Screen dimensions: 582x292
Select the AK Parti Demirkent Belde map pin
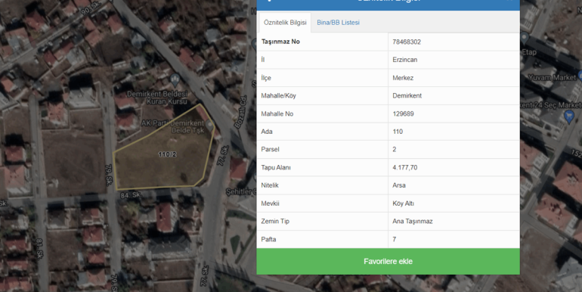pos(210,125)
